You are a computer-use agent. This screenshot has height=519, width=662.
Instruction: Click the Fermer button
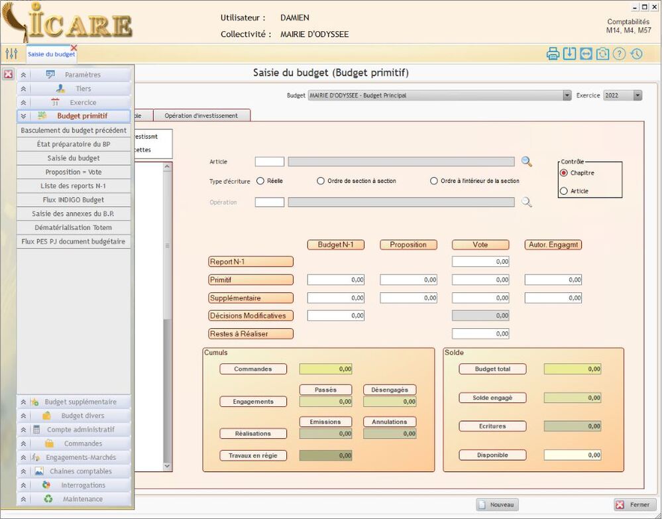coord(633,504)
